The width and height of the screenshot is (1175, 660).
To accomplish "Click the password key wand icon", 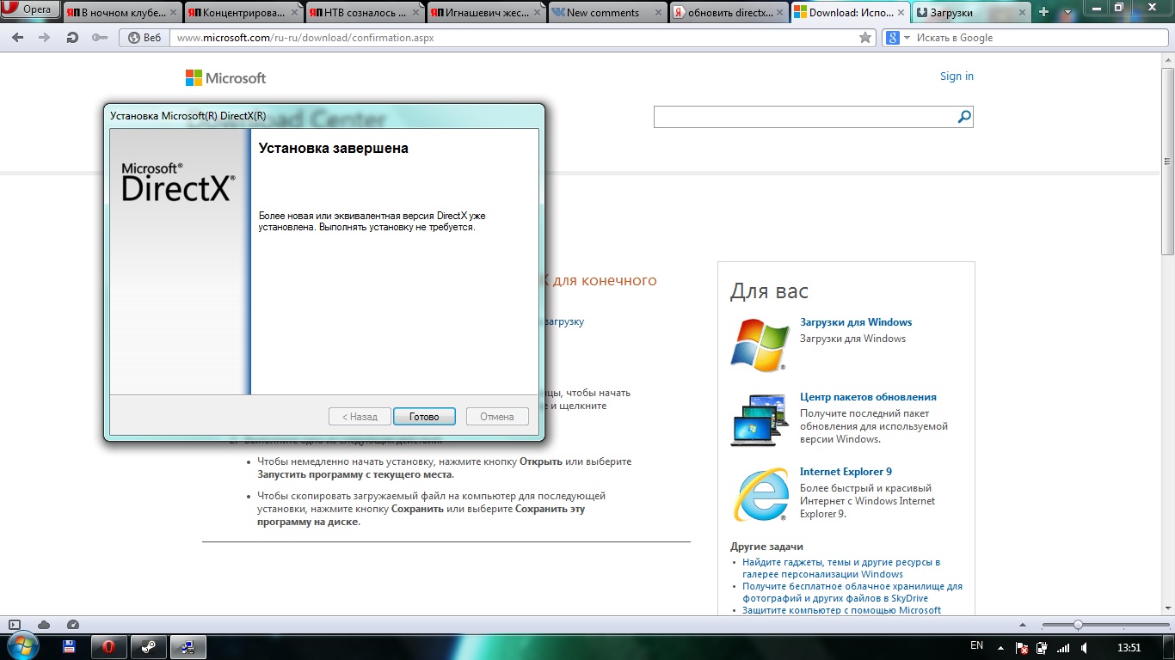I will tap(100, 38).
